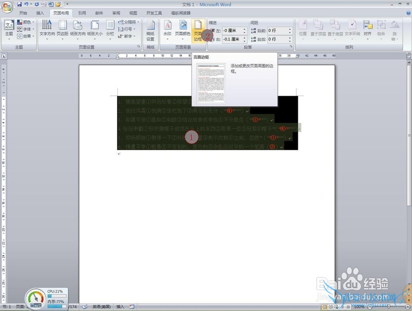Click the tab selector at ruler corner

(4, 56)
